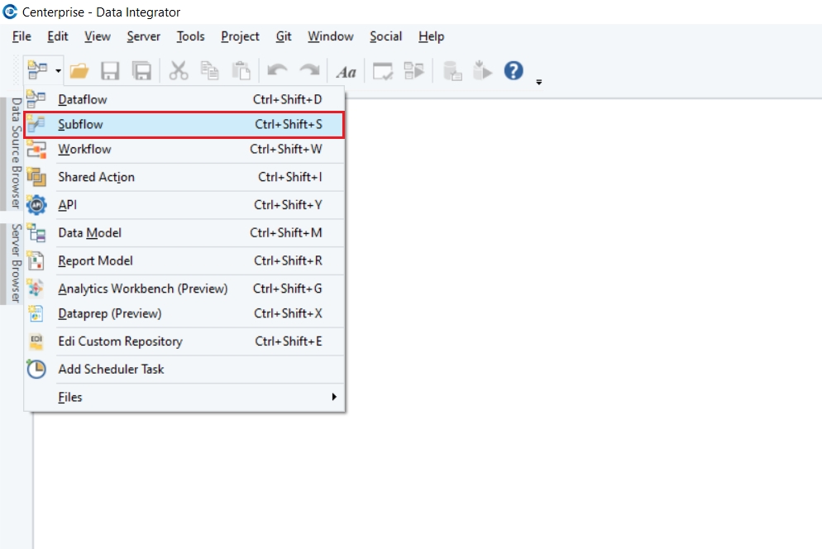
Task: Click the Open folder toolbar icon
Action: [79, 71]
